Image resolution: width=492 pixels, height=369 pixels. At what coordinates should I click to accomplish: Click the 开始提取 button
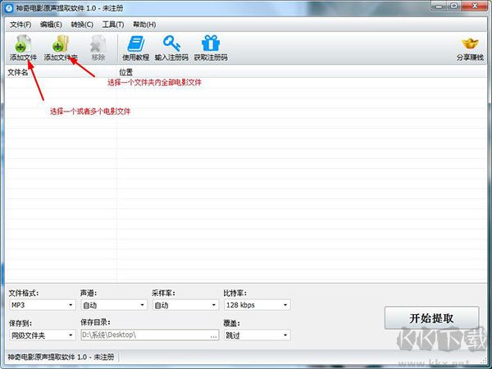pyautogui.click(x=432, y=318)
